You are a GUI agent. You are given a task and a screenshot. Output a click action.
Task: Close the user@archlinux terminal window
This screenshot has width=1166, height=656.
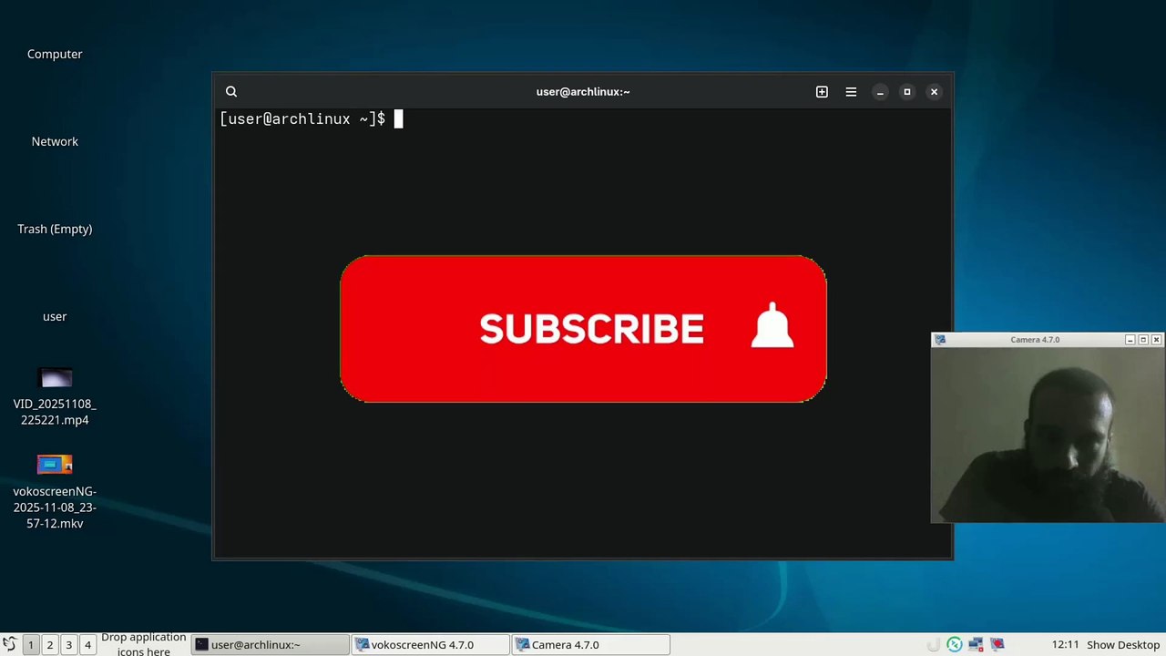(934, 91)
